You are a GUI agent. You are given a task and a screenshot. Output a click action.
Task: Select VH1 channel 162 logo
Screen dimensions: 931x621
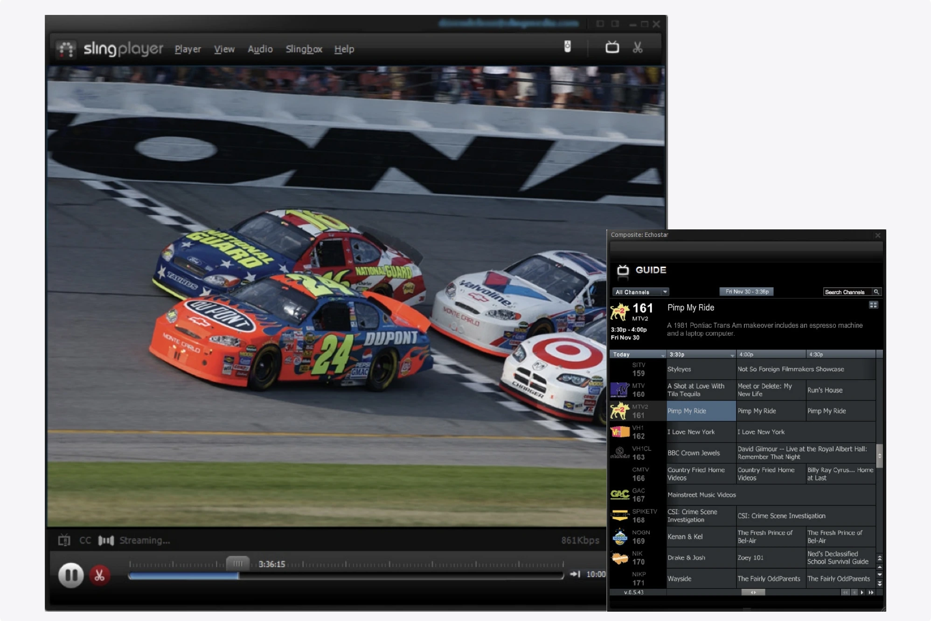(620, 432)
